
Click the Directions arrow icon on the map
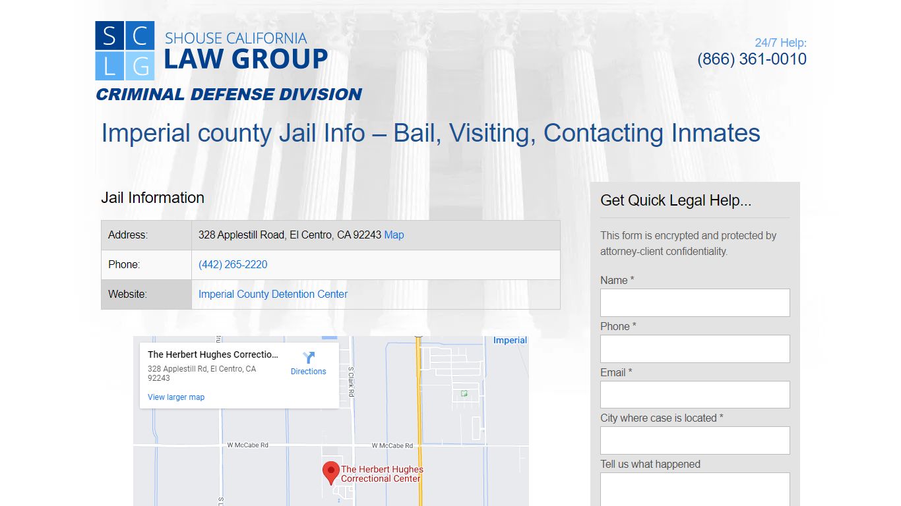click(309, 358)
